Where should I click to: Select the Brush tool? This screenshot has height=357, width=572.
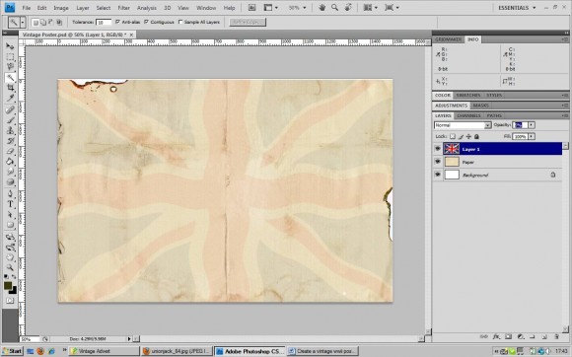point(10,120)
